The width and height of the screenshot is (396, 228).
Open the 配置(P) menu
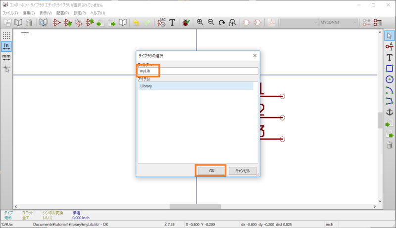click(x=62, y=13)
